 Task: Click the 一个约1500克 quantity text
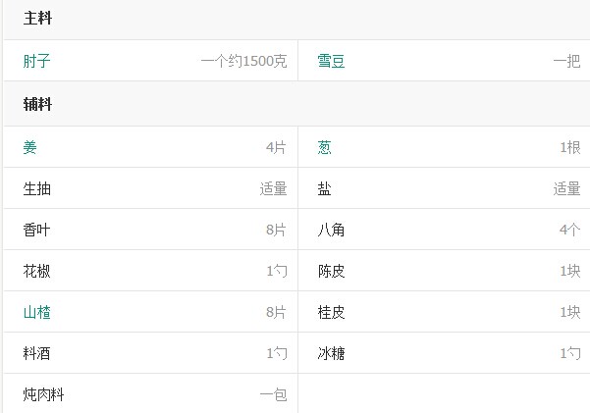(243, 62)
